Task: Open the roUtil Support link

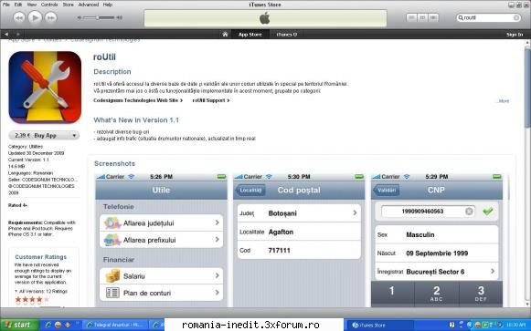Action: point(210,100)
